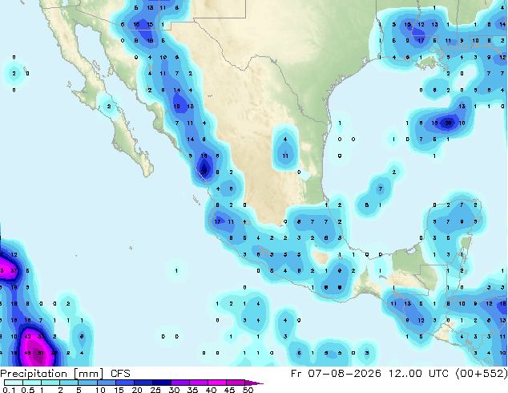
Task: Click the word Precipitation in the caption
Action: (34, 374)
